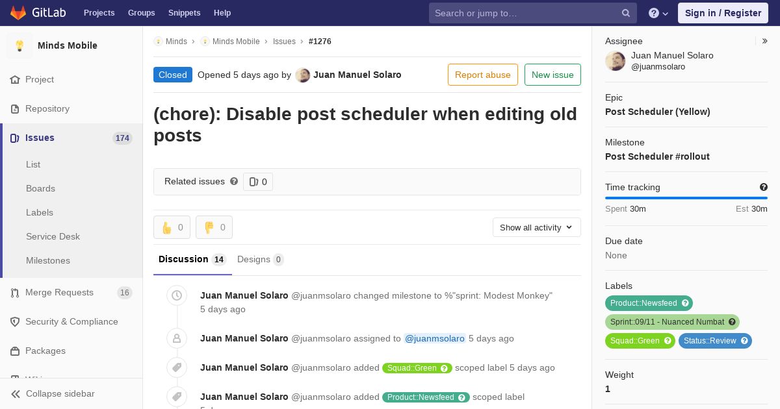This screenshot has height=409, width=780.
Task: Click the related issues count badge
Action: click(x=258, y=182)
